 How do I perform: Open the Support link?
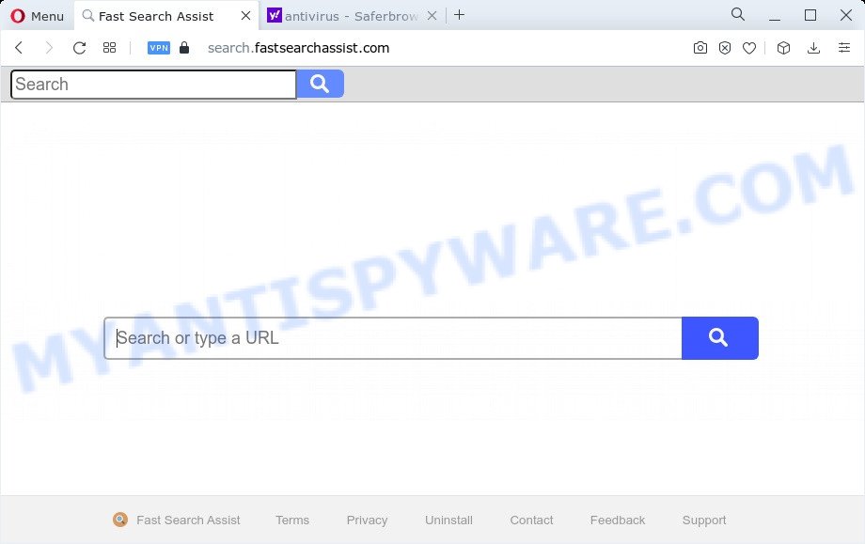(x=704, y=520)
